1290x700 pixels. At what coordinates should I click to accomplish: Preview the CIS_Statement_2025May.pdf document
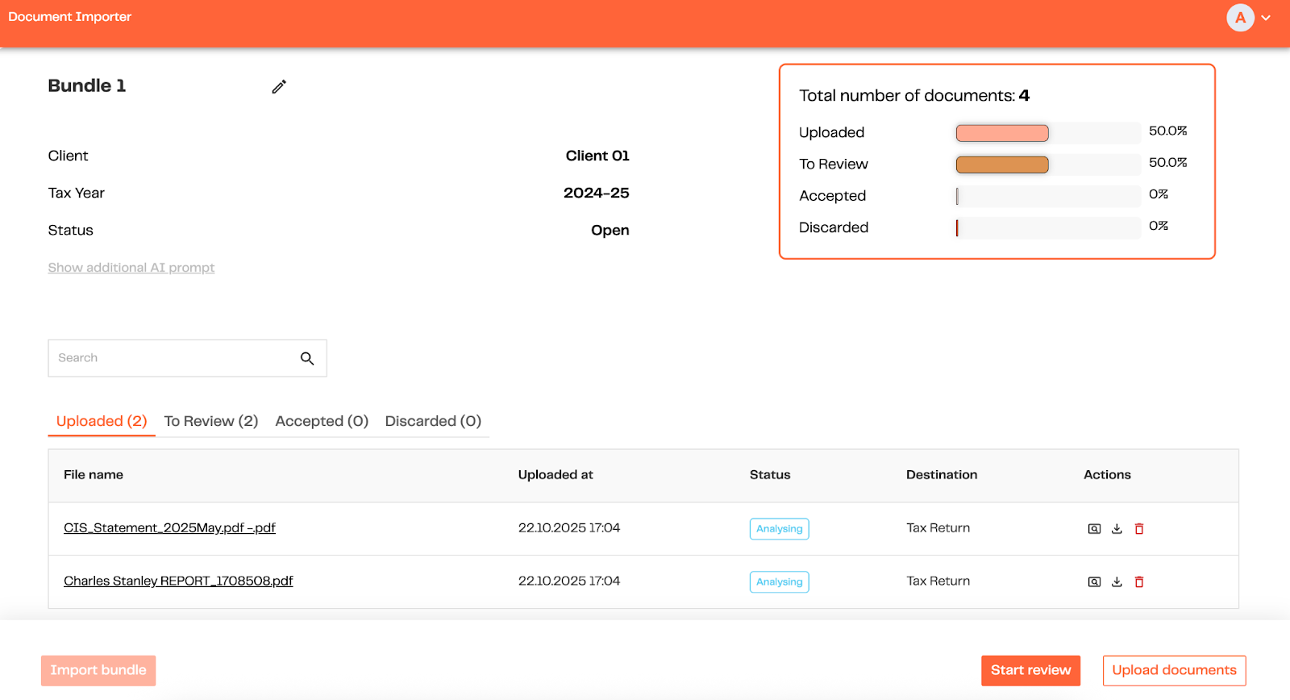(x=1094, y=529)
